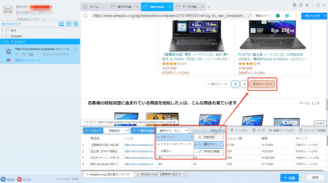328x183 pixels.
Task: Close the データ-http tab
Action: (x=202, y=7)
